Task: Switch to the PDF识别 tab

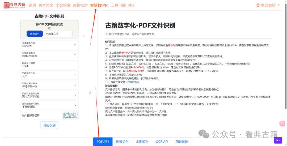Action: click(x=103, y=141)
